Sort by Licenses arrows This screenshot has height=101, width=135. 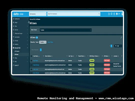pyautogui.click(x=118, y=56)
